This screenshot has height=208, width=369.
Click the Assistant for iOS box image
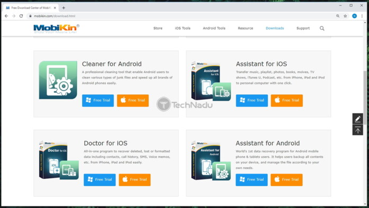[x=211, y=81]
